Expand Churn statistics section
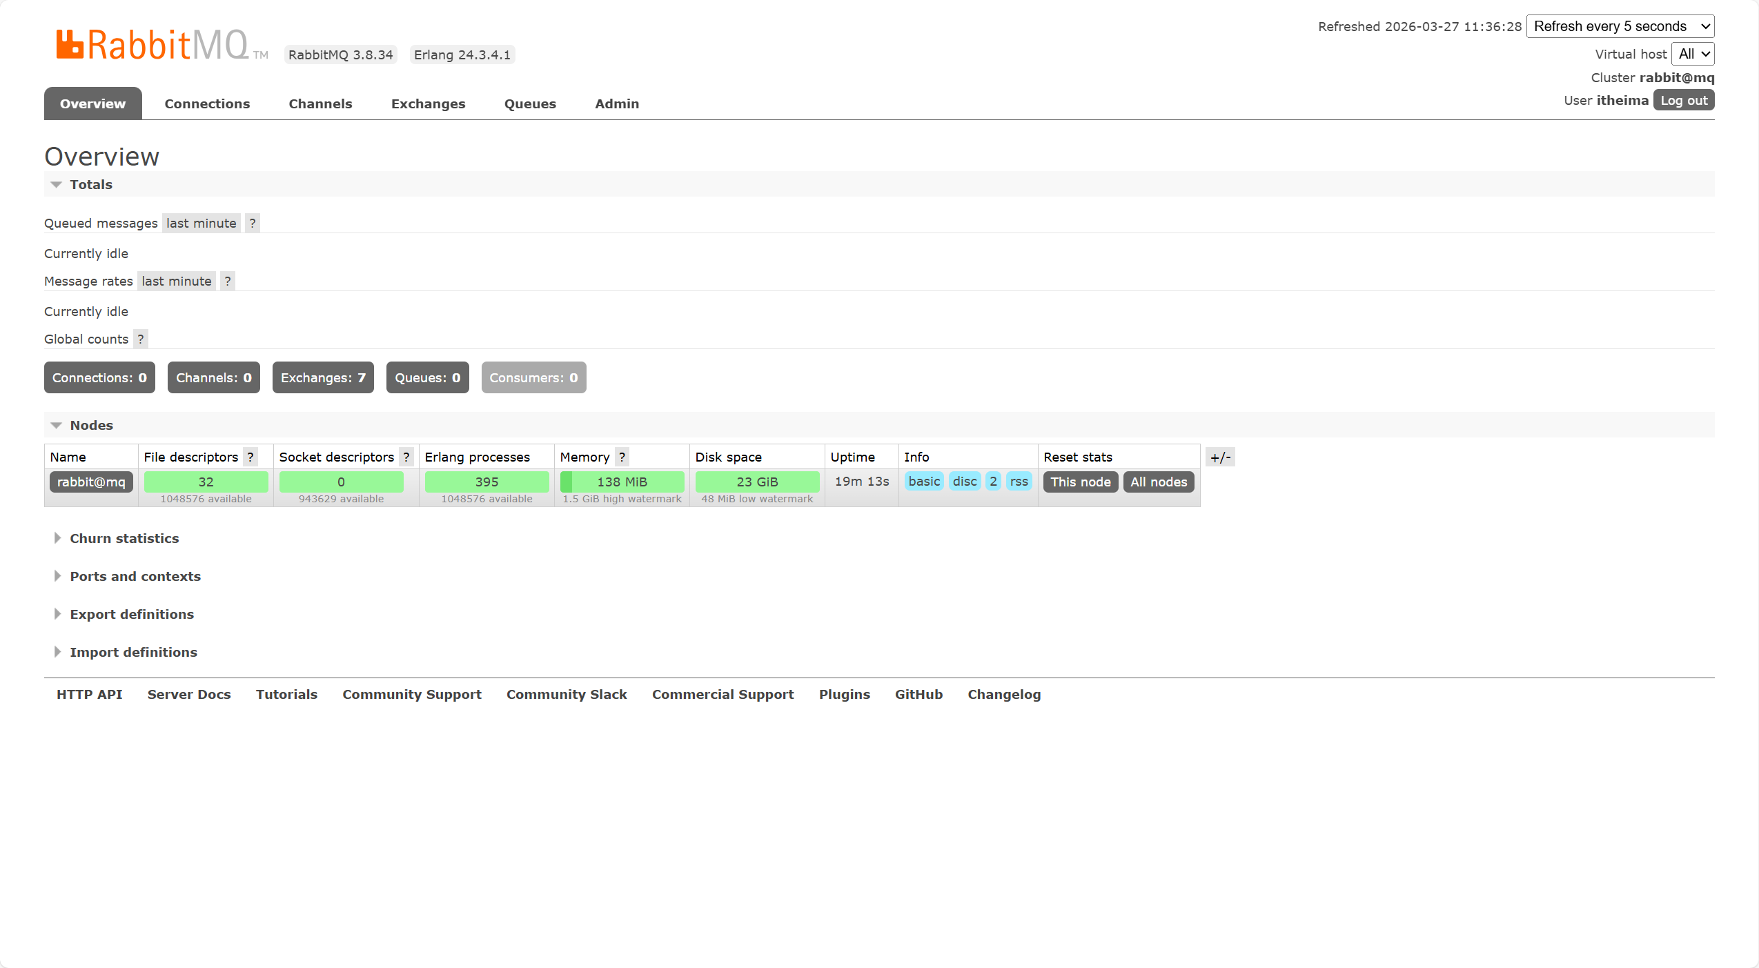This screenshot has width=1759, height=968. pos(124,538)
